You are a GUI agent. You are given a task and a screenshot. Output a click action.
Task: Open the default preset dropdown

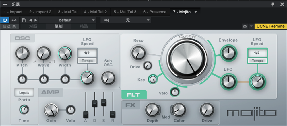67,20
